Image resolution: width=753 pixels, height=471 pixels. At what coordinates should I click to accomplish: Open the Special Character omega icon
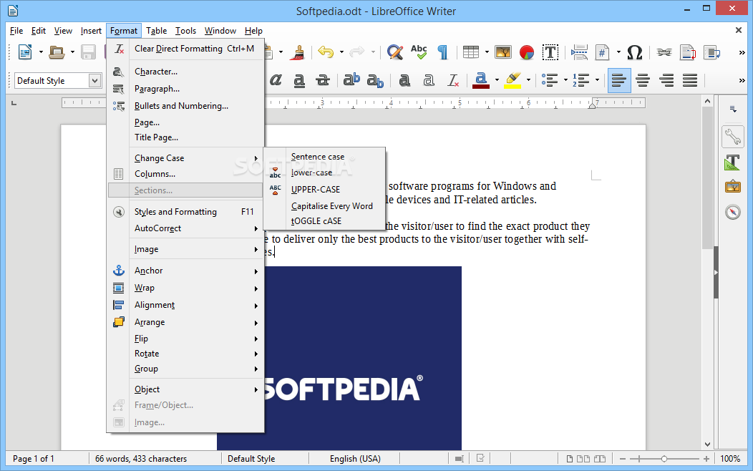coord(634,52)
